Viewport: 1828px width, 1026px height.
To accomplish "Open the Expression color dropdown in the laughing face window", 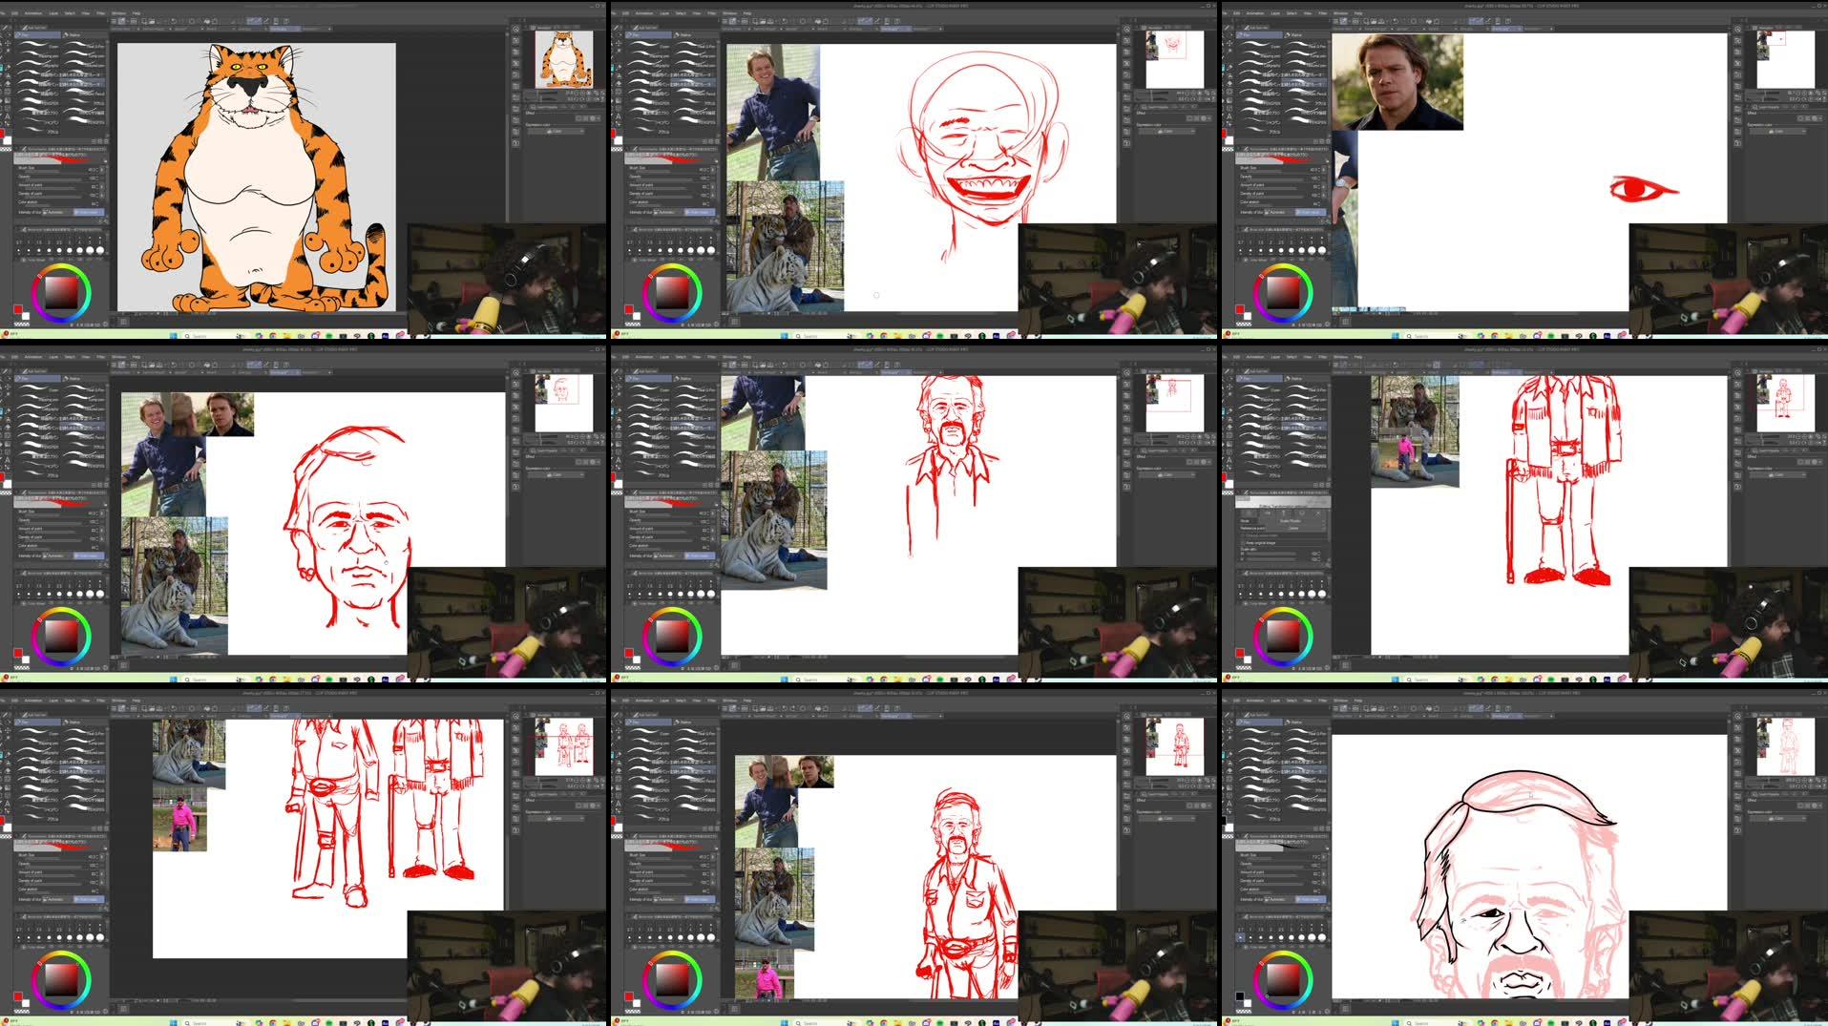I will pos(1169,131).
